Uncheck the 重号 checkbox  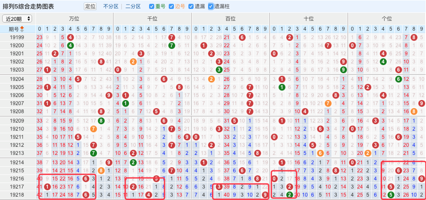152,6
